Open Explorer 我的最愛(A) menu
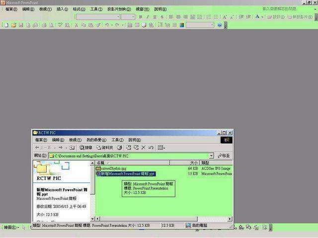This screenshot has height=238, width=318. point(96,140)
